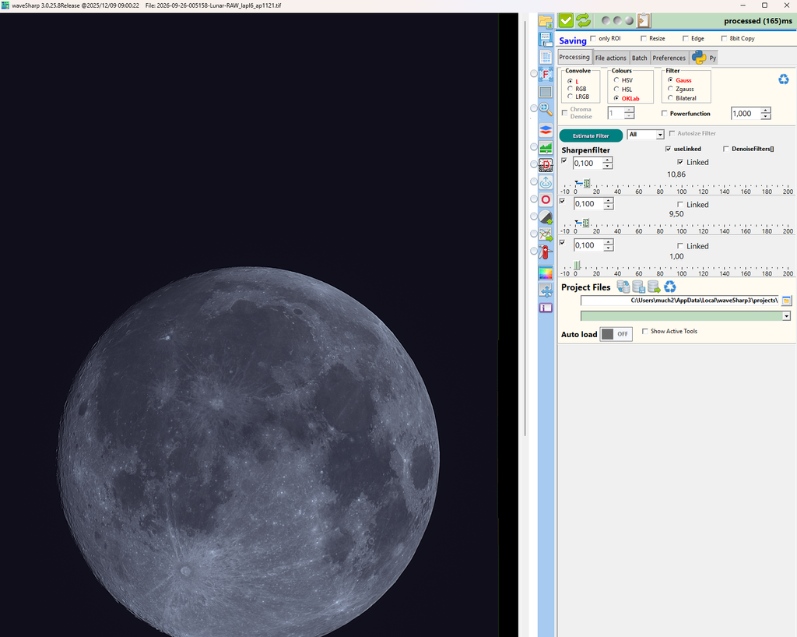Enable the Powerfunction checkbox

tap(665, 114)
